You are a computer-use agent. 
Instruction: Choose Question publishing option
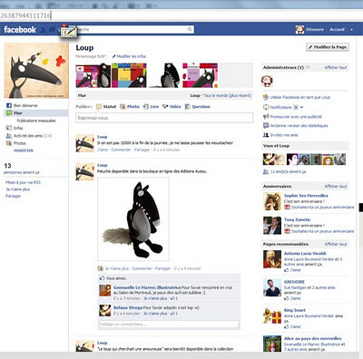pyautogui.click(x=198, y=107)
